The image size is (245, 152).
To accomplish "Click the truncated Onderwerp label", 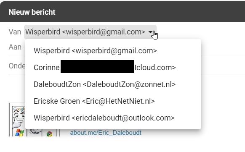I will 17,66.
